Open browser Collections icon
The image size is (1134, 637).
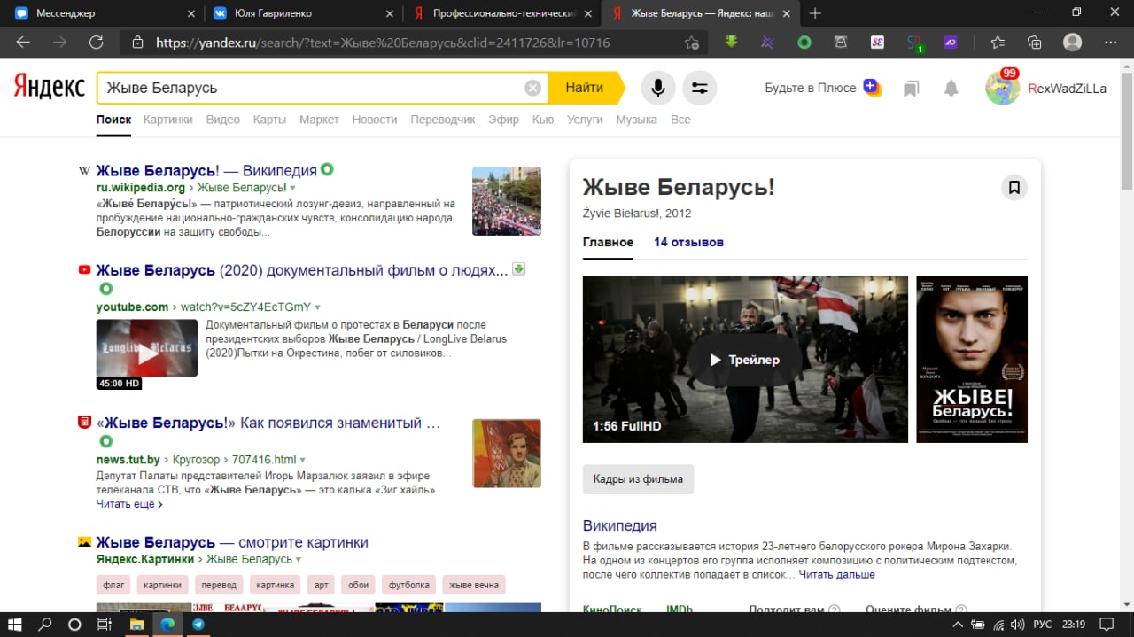click(1034, 42)
